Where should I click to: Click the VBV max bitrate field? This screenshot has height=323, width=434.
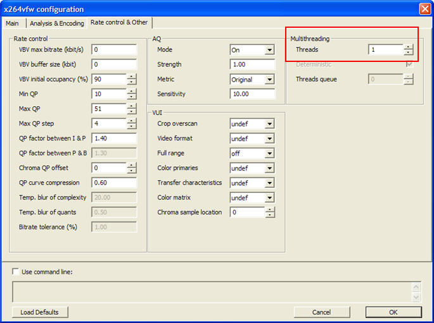pyautogui.click(x=114, y=50)
